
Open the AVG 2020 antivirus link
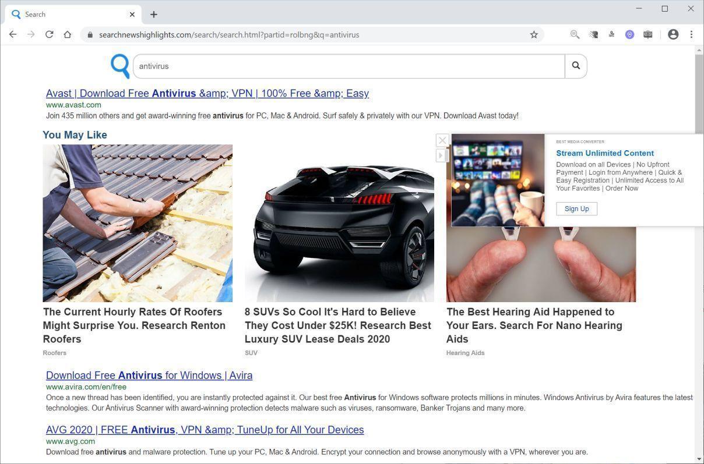click(205, 430)
